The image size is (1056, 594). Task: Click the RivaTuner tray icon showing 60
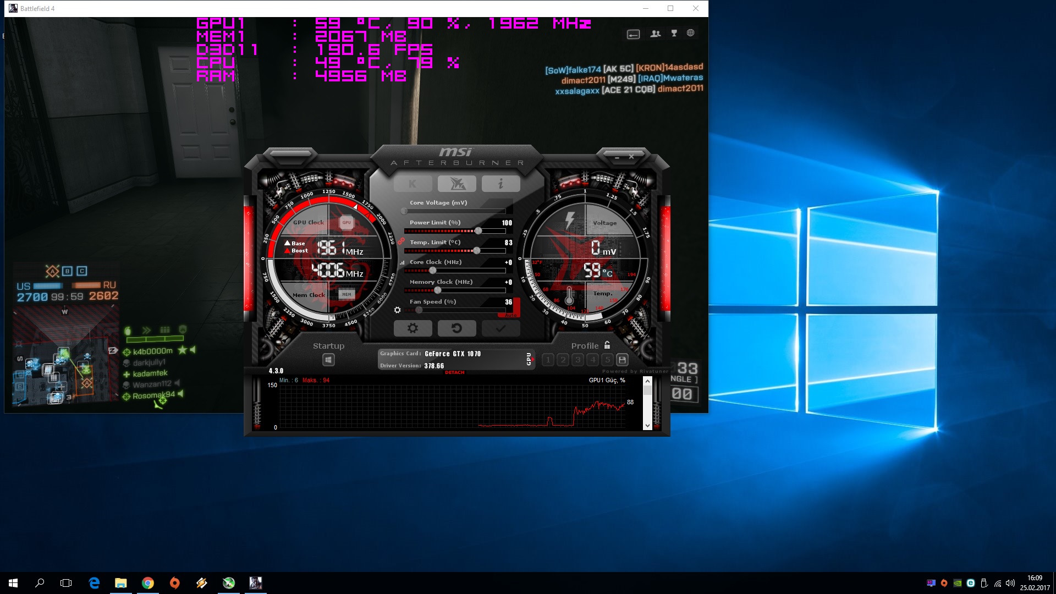coord(931,583)
